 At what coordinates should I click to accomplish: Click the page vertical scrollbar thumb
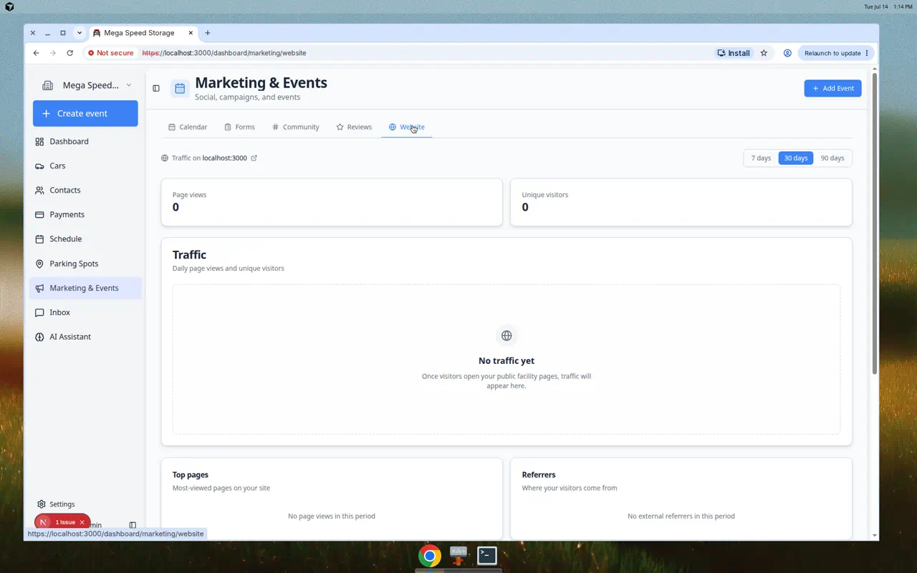pos(875,222)
